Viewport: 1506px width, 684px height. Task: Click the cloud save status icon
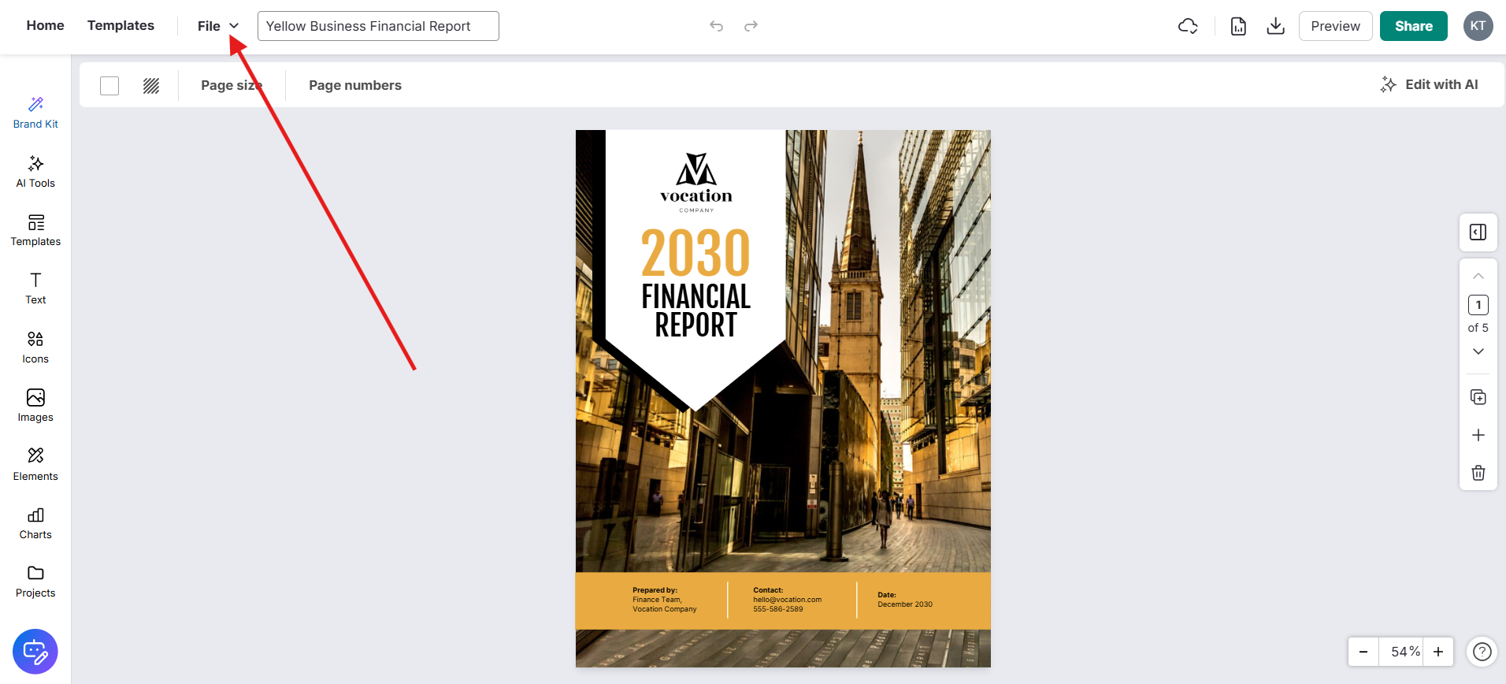(x=1188, y=26)
